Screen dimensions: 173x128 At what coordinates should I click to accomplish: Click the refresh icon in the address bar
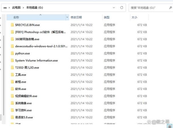tap(122, 8)
